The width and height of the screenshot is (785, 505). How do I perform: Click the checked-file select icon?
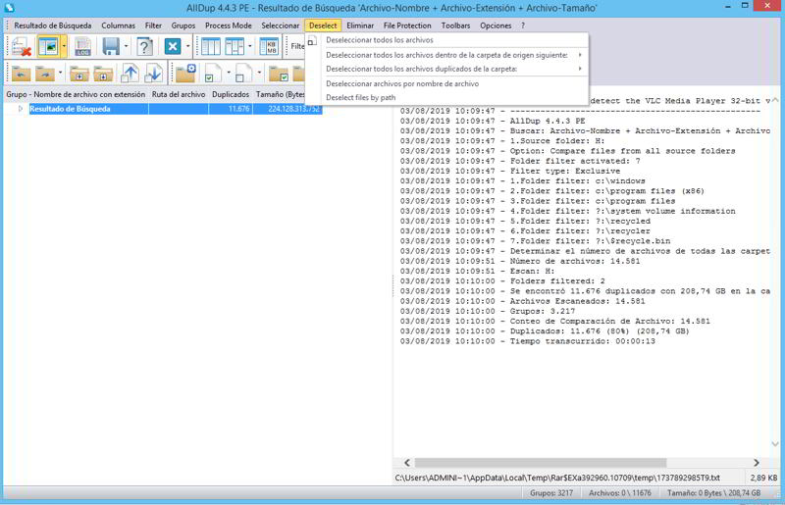click(x=212, y=74)
